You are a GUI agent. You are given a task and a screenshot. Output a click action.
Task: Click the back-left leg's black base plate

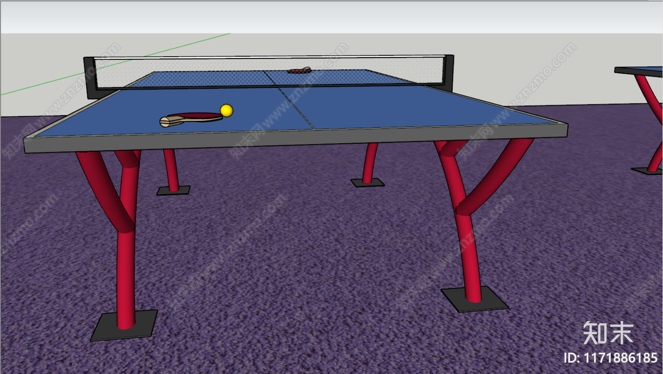[x=173, y=190]
